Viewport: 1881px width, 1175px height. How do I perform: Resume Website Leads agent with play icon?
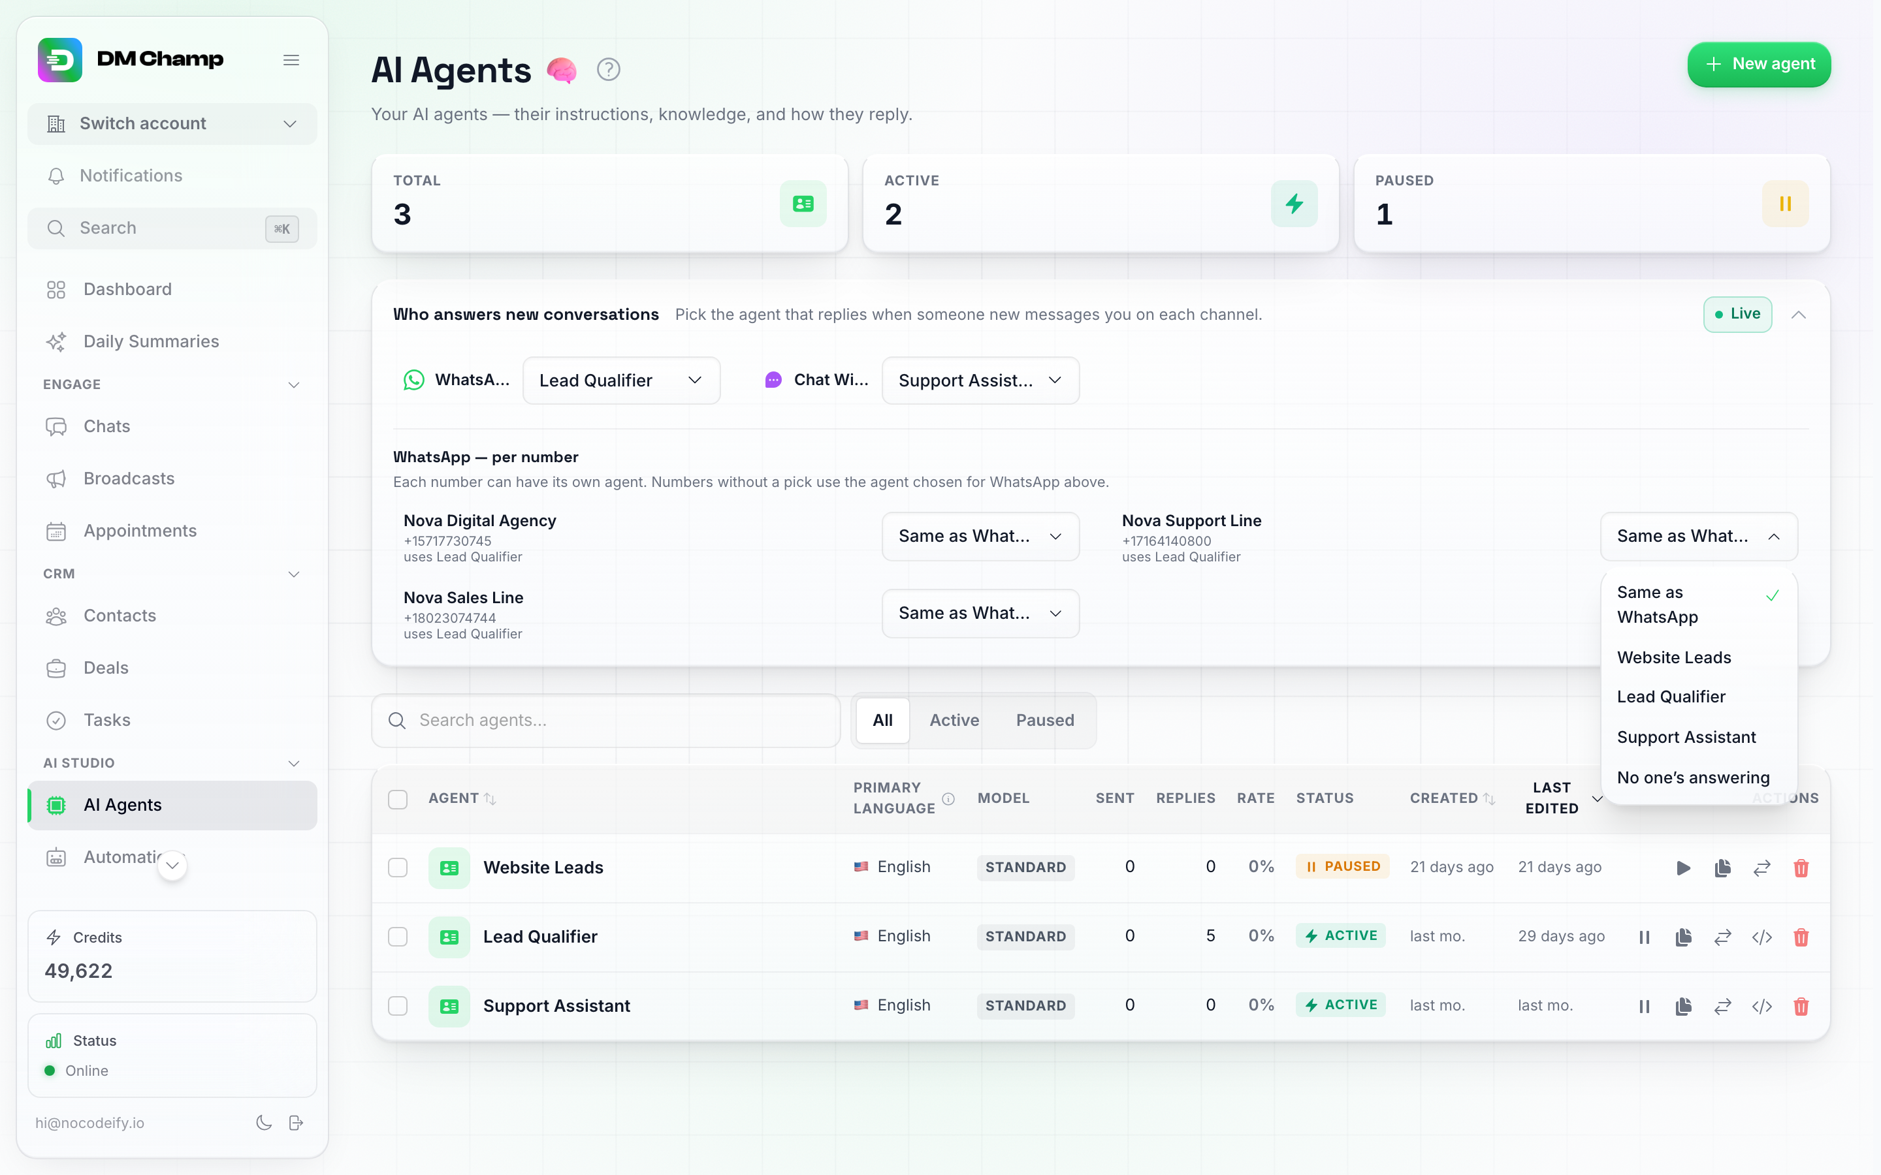tap(1683, 868)
